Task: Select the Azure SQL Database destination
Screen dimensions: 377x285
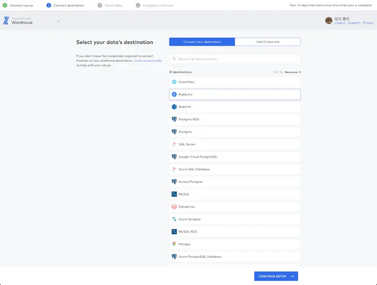Action: pyautogui.click(x=235, y=169)
